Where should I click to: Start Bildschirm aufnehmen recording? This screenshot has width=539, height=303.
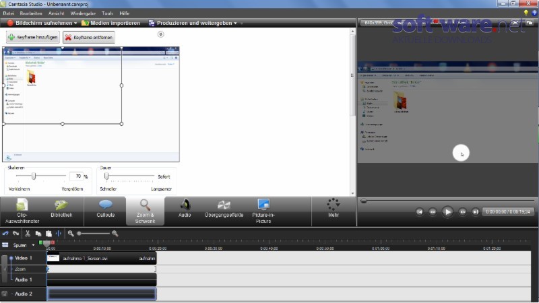click(x=40, y=23)
